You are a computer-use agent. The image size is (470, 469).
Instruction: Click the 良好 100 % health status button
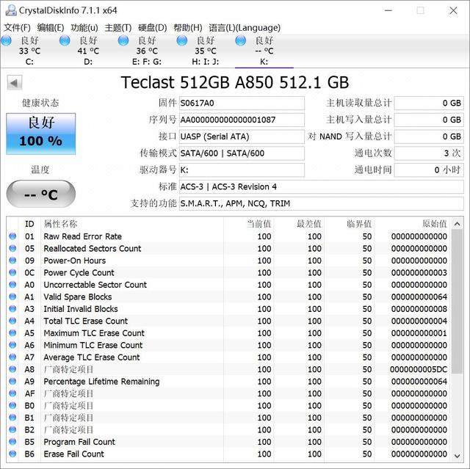tap(41, 134)
